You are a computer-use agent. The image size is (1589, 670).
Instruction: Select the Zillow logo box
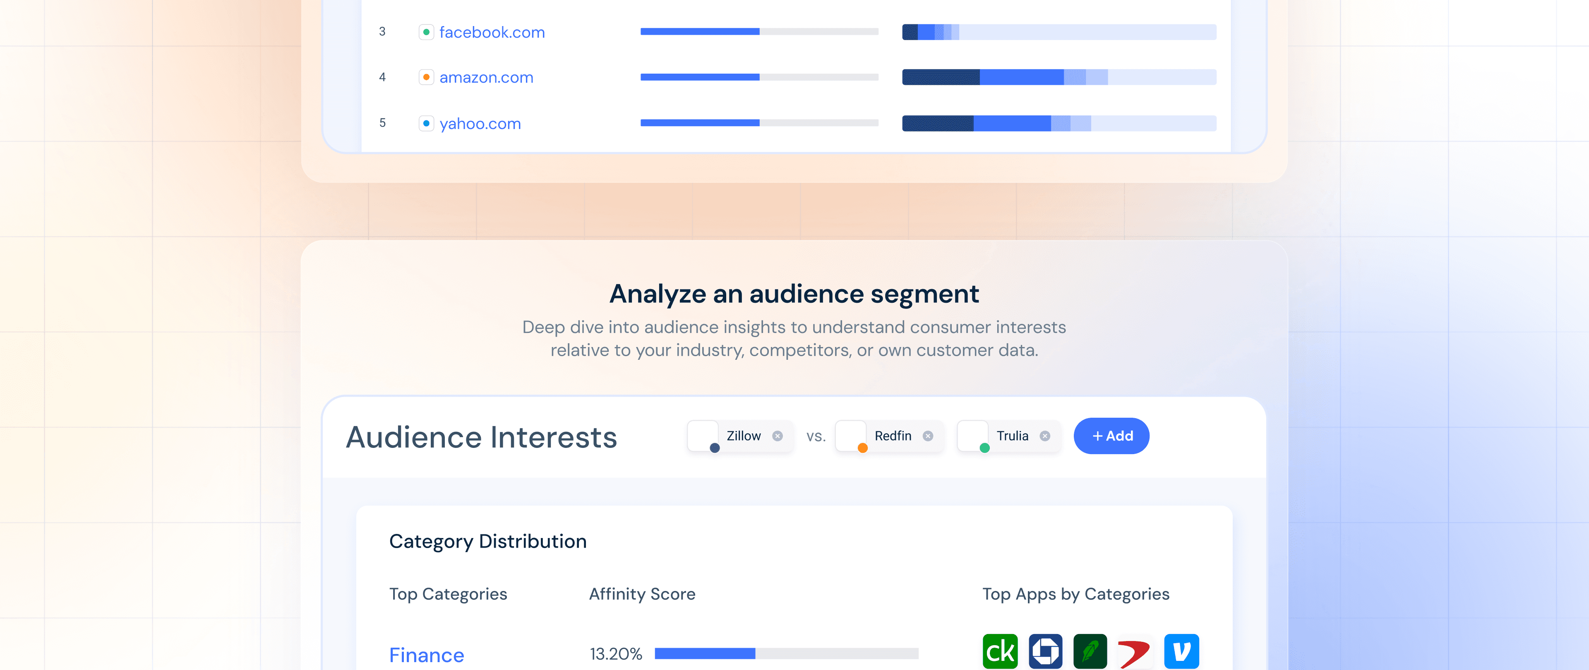point(703,436)
